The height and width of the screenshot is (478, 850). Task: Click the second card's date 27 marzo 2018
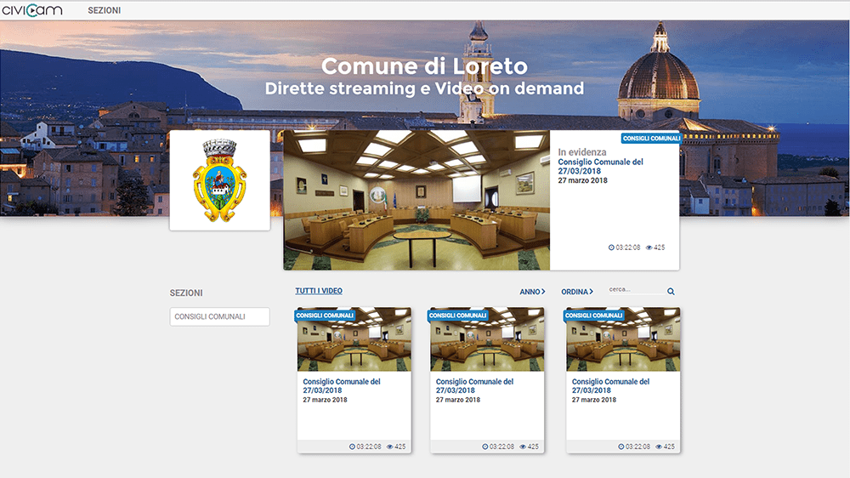(458, 400)
